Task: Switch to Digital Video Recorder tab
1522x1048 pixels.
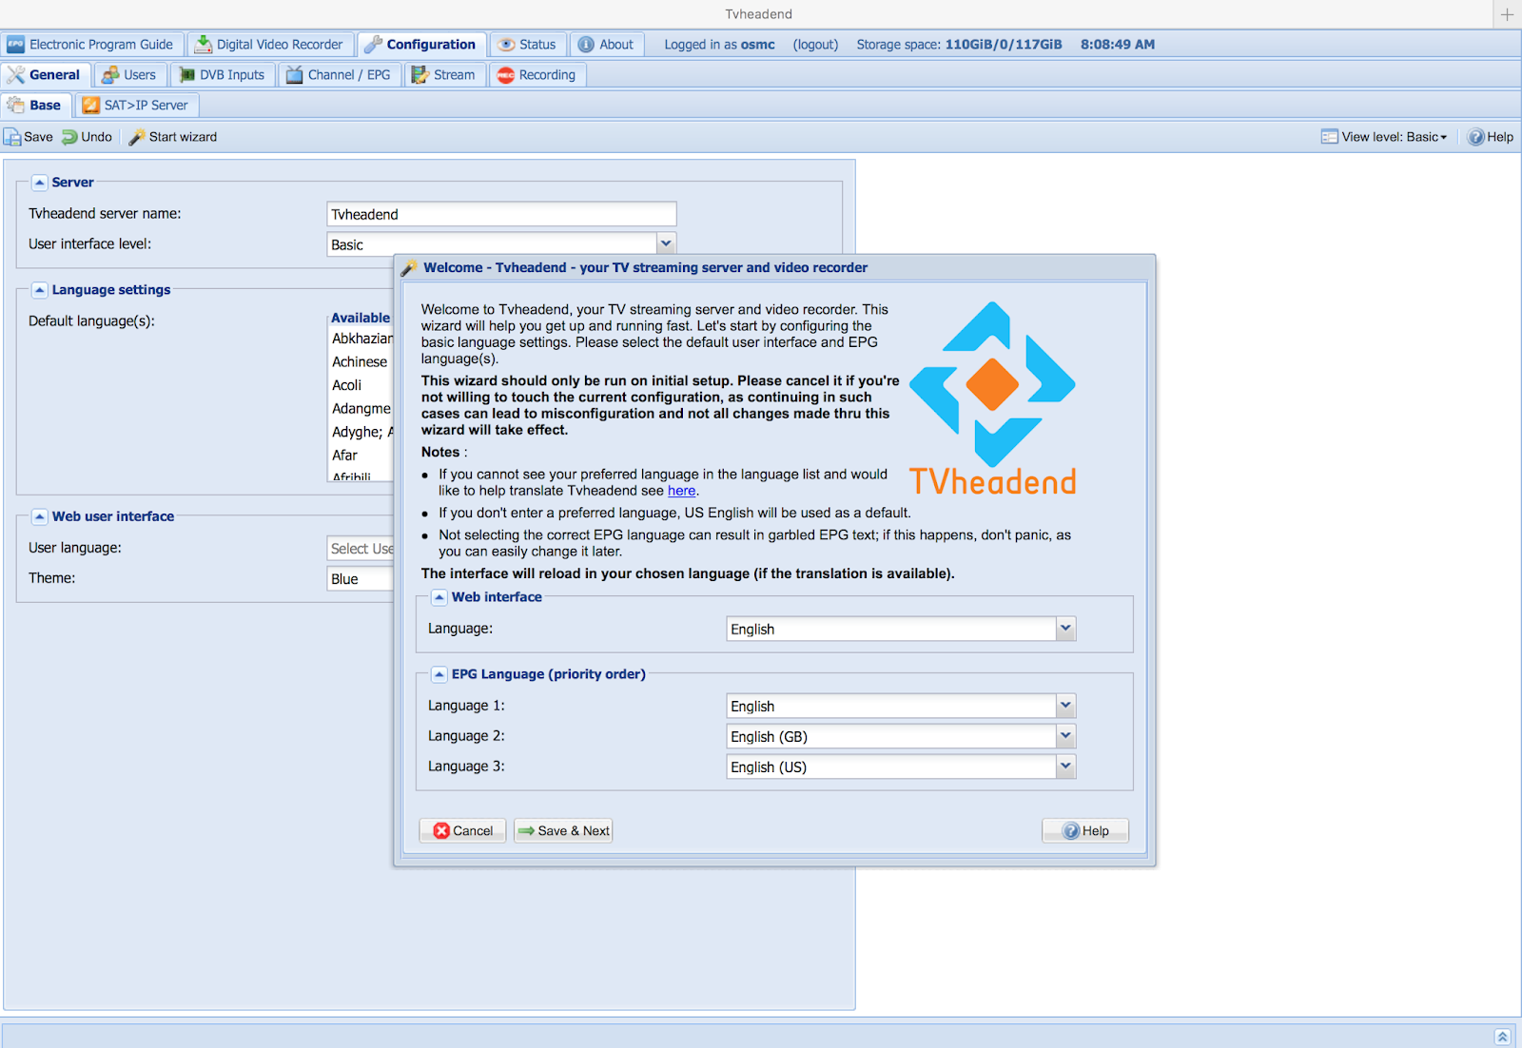Action: click(270, 45)
